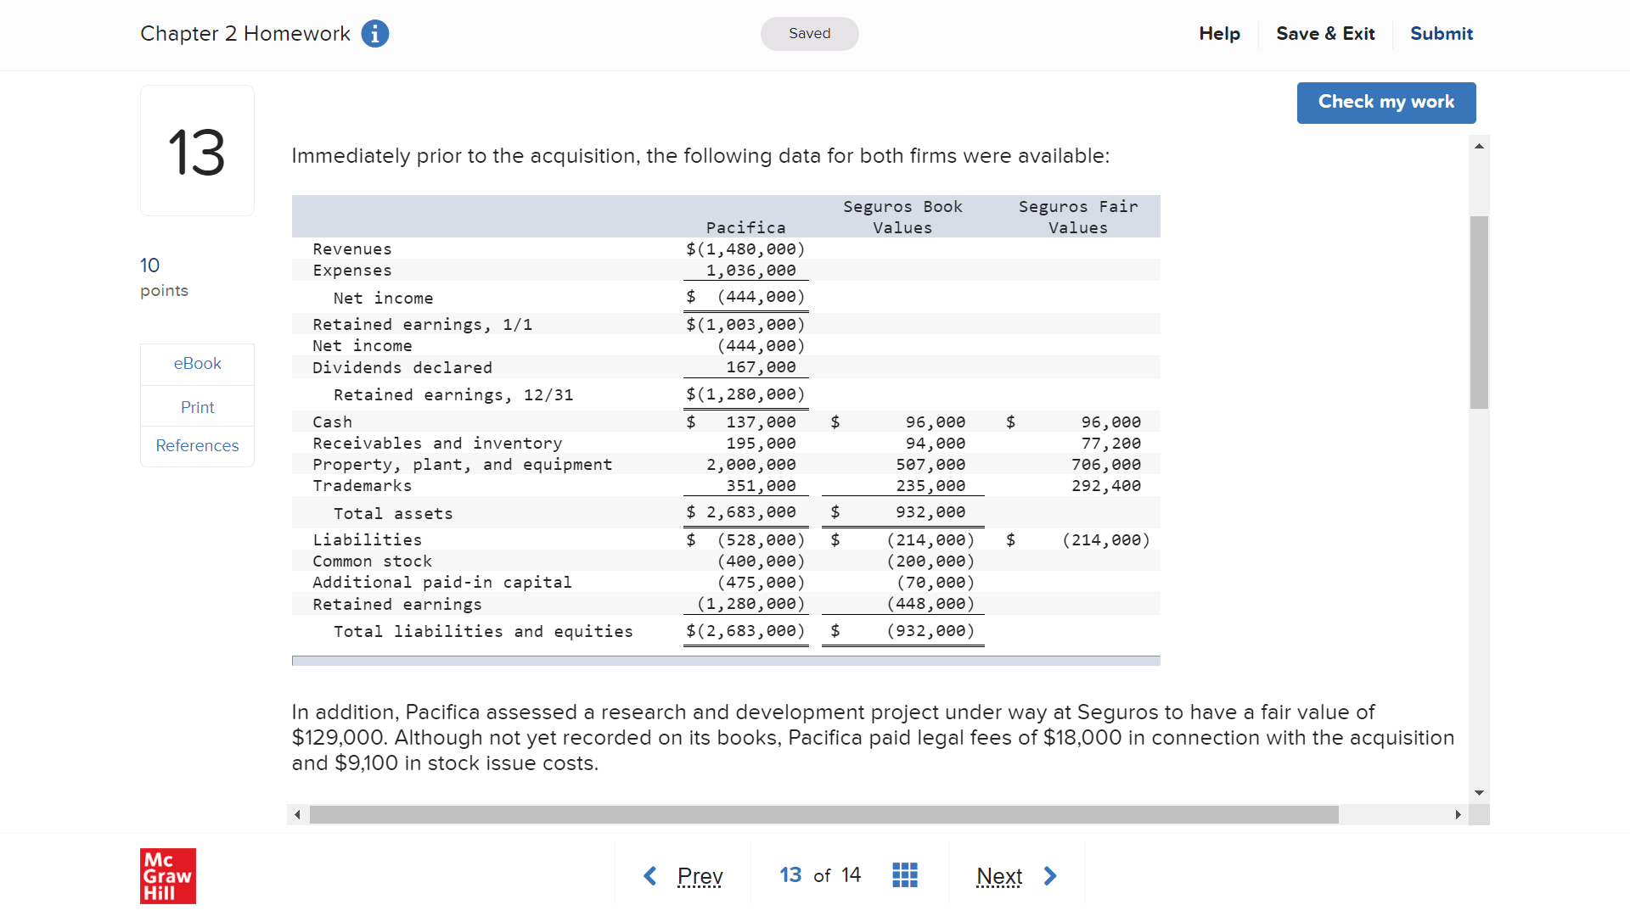Click the McGraw Hill logo
The width and height of the screenshot is (1630, 916).
click(x=167, y=876)
